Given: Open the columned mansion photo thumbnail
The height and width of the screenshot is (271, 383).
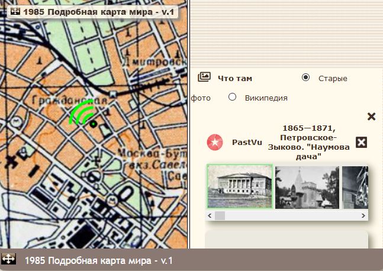Looking at the screenshot, I should pos(240,186).
